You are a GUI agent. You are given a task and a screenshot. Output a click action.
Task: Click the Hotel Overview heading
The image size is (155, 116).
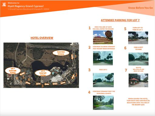(42, 38)
